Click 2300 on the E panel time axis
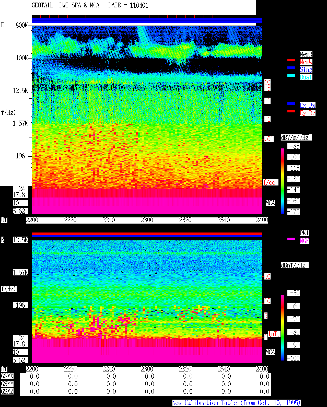This screenshot has width=327, height=407. click(x=147, y=220)
